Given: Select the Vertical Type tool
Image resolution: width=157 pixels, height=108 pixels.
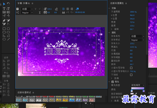Looking at the screenshot, I should (8, 8).
